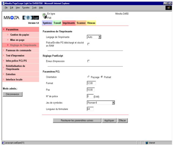
Task: Open the Mise en page link
Action: pos(17,40)
